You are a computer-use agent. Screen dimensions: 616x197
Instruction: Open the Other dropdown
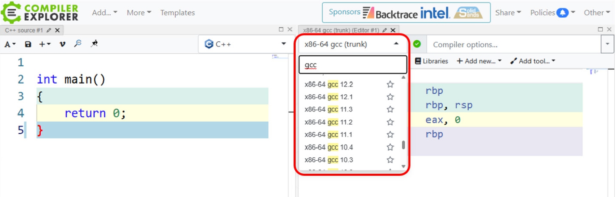click(x=596, y=13)
